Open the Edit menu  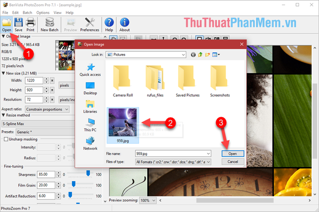click(x=15, y=13)
